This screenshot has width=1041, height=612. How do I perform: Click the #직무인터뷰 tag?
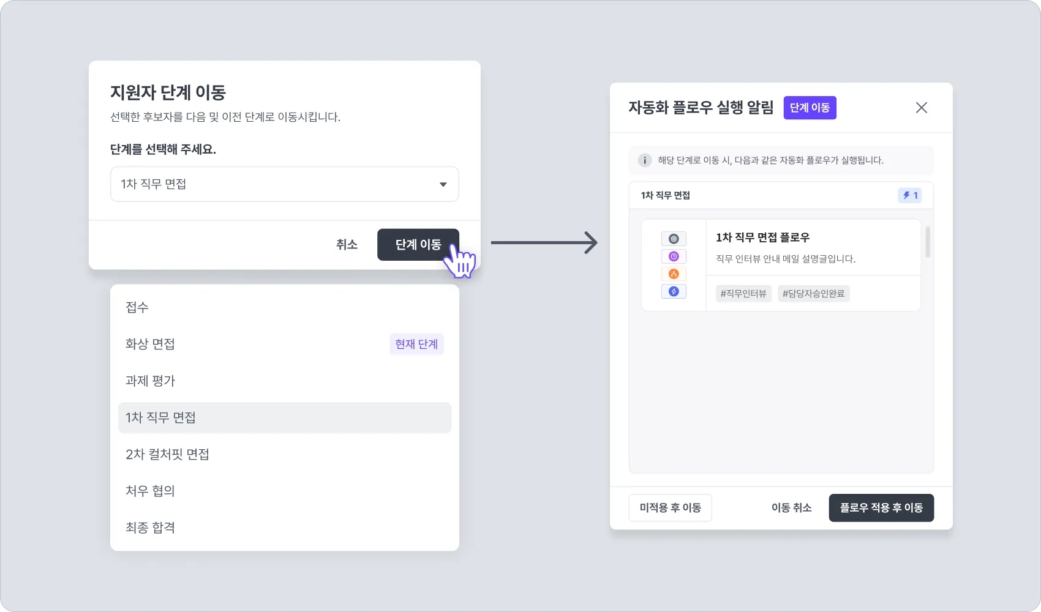pos(743,294)
